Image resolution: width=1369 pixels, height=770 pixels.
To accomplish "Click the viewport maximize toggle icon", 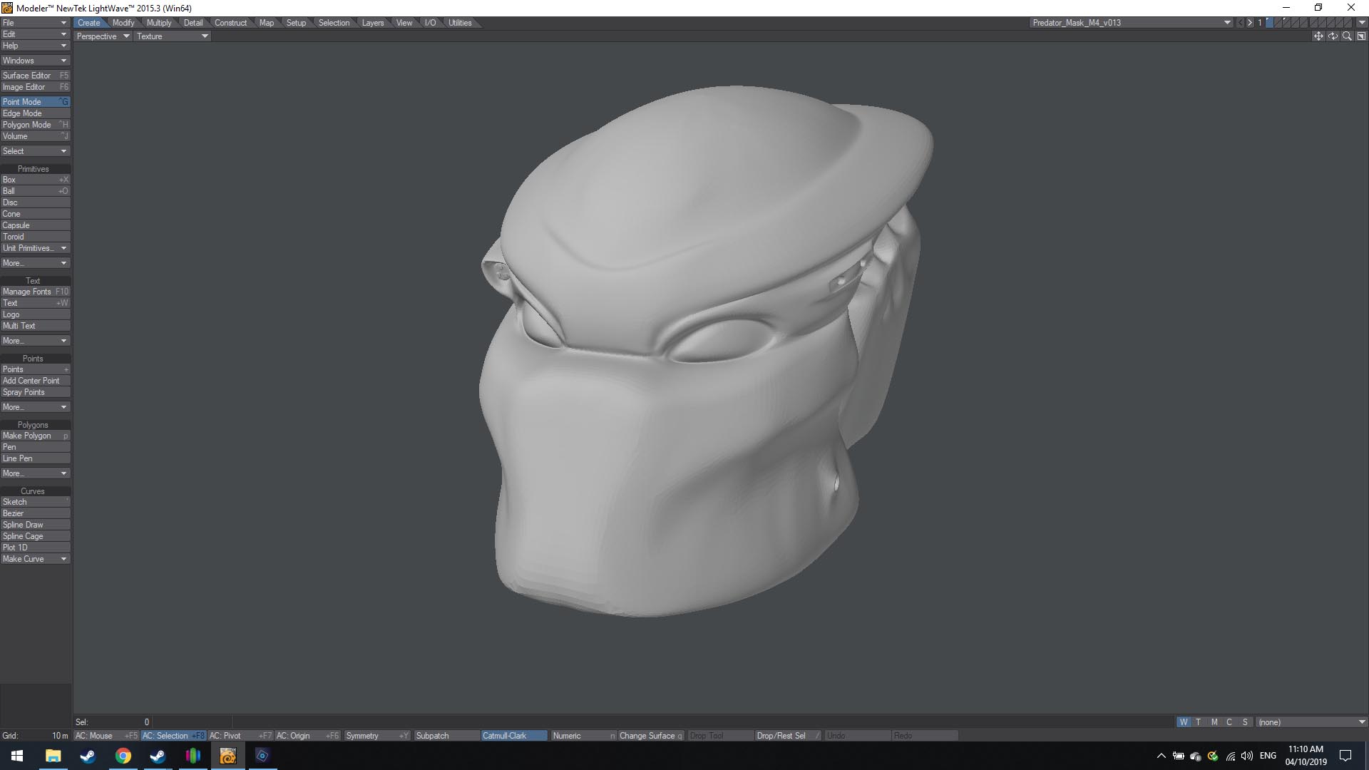I will tap(1361, 36).
